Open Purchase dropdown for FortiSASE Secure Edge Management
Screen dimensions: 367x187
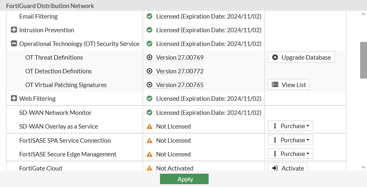[x=290, y=154]
